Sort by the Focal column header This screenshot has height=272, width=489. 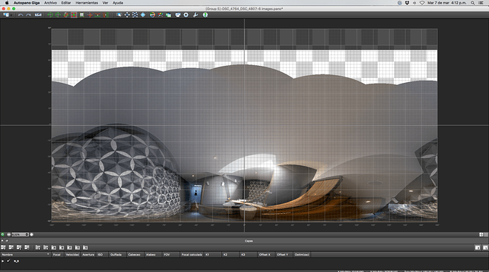click(57, 254)
